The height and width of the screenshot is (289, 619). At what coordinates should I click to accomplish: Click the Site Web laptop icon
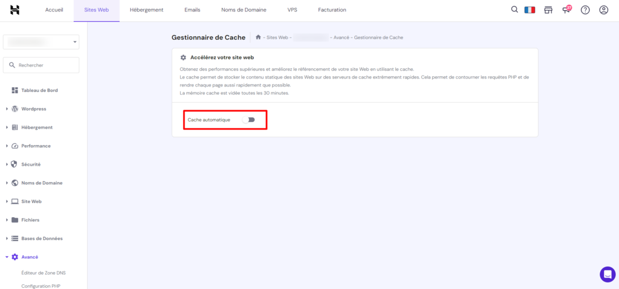coord(15,201)
